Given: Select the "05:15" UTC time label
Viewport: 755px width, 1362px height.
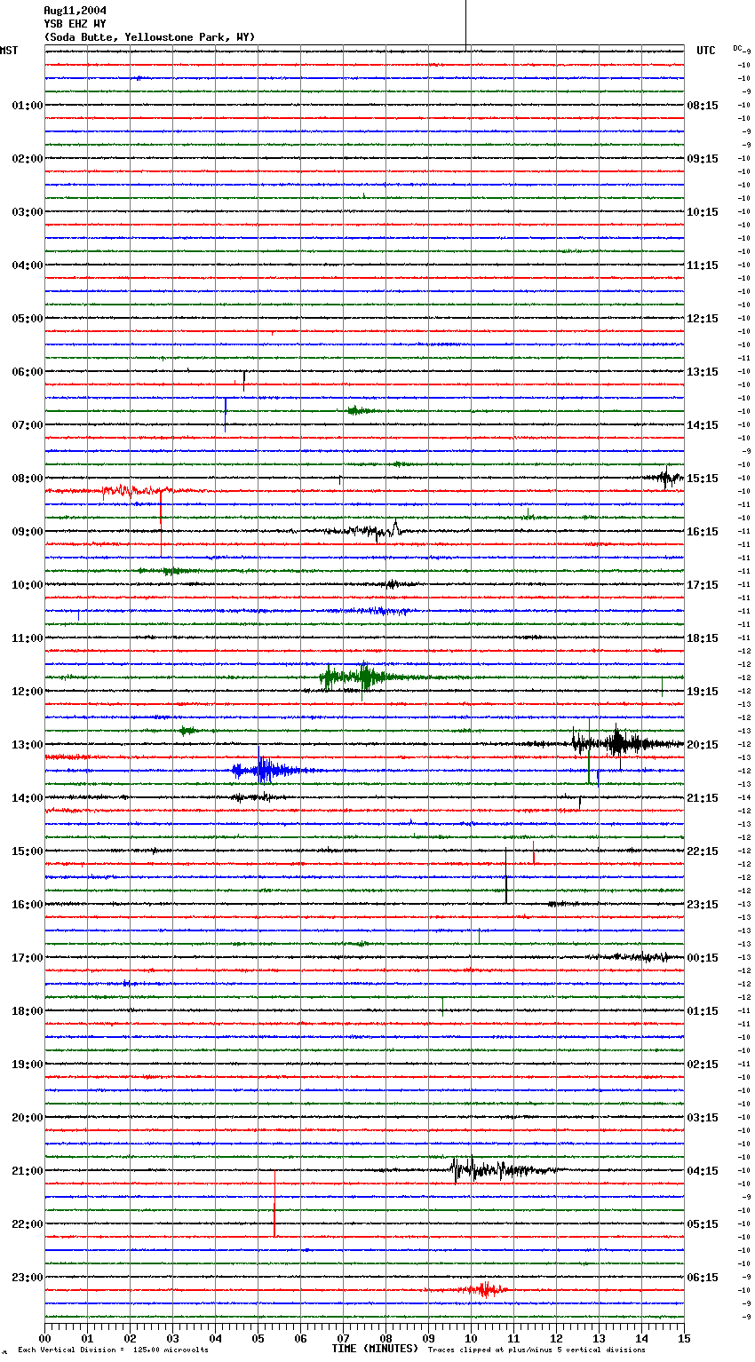Looking at the screenshot, I should click(703, 1224).
